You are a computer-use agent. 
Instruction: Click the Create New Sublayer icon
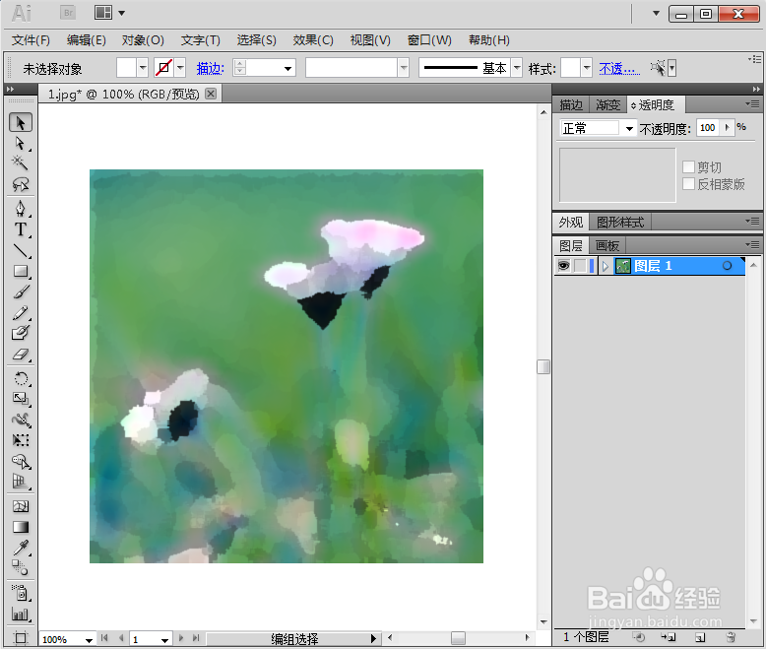669,637
